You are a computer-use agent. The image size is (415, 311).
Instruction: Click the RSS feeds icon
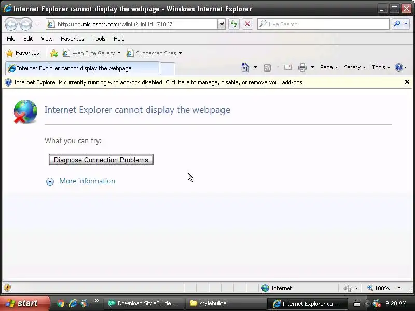(x=267, y=68)
